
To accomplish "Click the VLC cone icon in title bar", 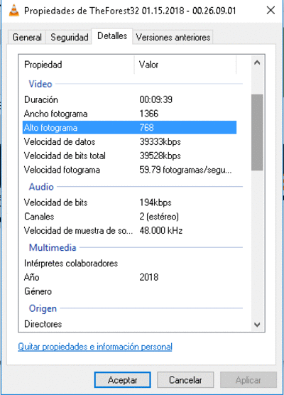I will [13, 11].
